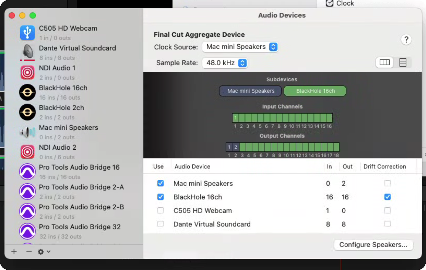This screenshot has width=426, height=270.
Task: Click the Dante Virtual Soundcard speaker icon
Action: [27, 52]
